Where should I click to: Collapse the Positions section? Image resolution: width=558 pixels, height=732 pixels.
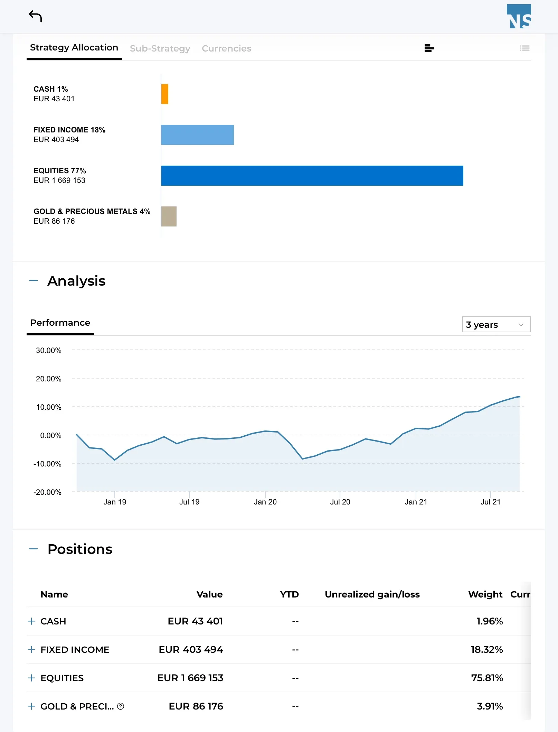[34, 549]
